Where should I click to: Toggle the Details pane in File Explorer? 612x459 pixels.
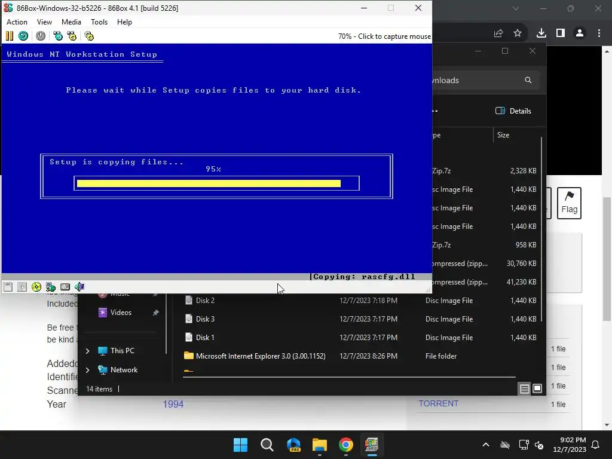(513, 111)
